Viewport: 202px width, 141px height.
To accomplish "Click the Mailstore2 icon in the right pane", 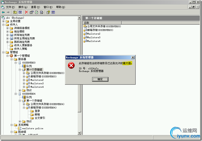I will click(x=85, y=34).
